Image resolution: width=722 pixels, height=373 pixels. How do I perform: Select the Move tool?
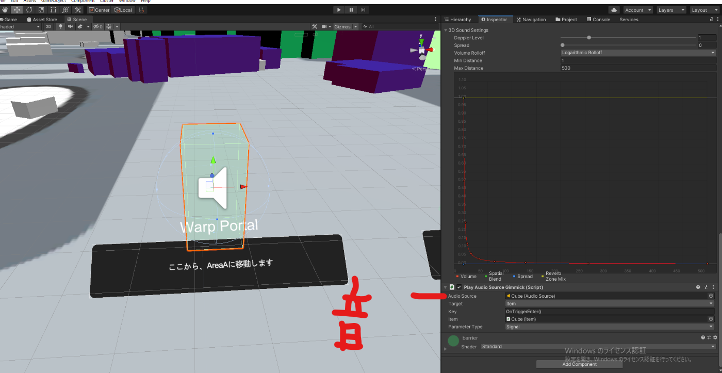click(x=17, y=10)
